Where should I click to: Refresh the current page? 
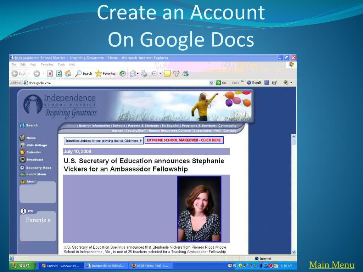[x=59, y=74]
